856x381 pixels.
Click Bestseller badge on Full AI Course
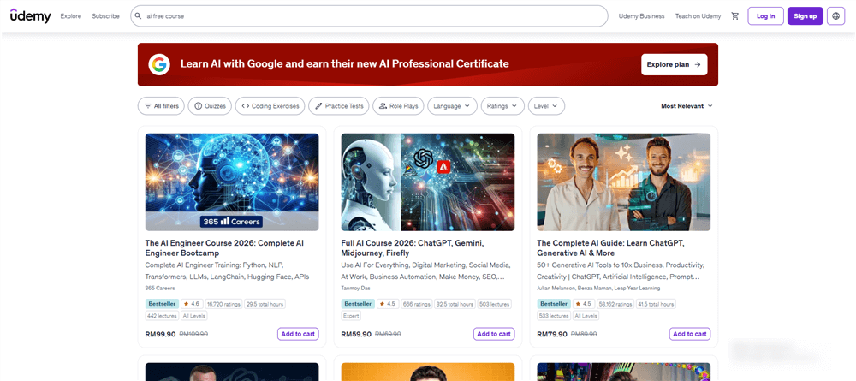click(358, 303)
